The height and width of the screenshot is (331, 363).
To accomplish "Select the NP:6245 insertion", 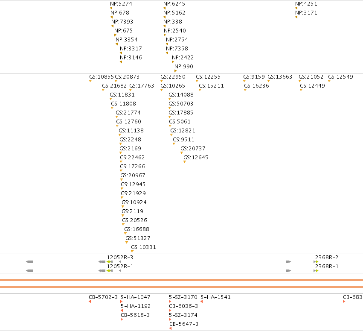I will click(x=174, y=4).
